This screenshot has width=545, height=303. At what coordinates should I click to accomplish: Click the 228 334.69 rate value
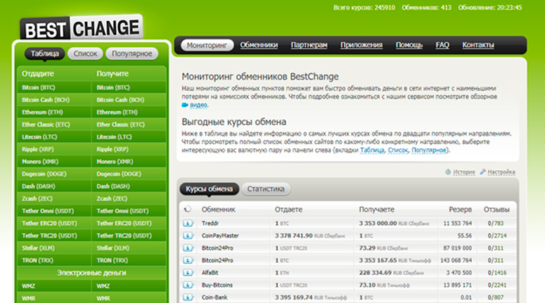[376, 273]
